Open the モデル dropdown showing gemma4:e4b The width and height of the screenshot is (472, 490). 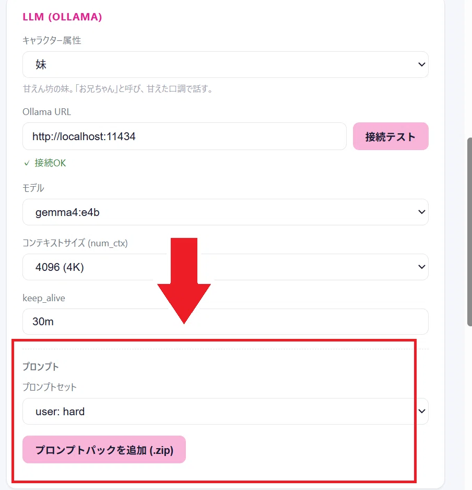pos(225,212)
